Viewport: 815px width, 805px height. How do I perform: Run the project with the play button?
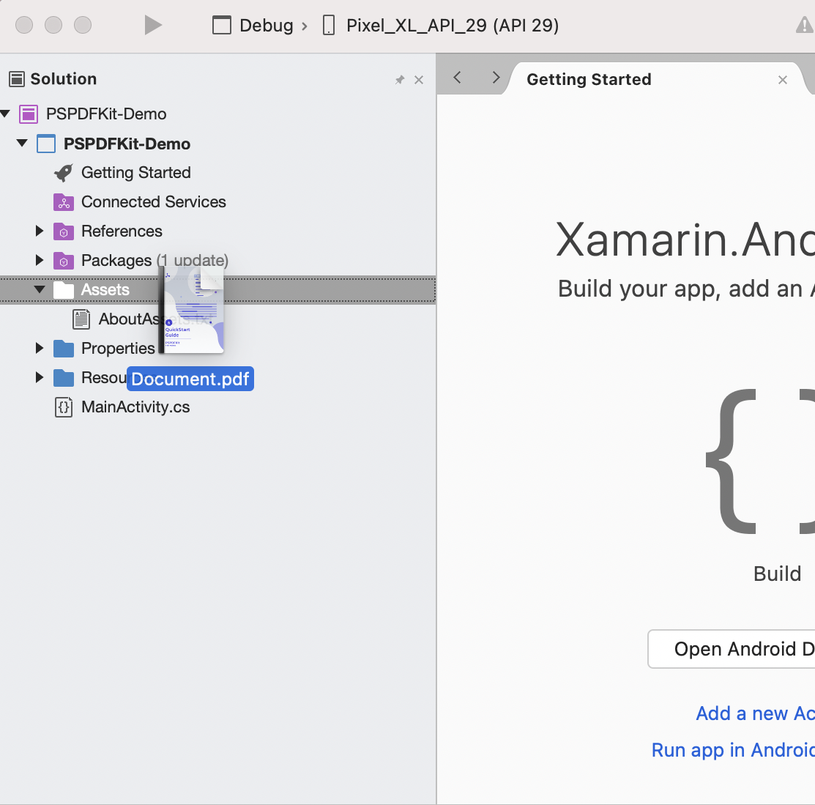pos(153,25)
